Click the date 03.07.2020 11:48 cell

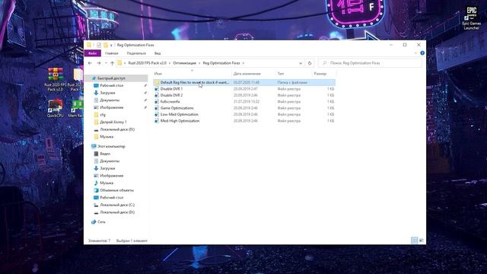[x=247, y=82]
